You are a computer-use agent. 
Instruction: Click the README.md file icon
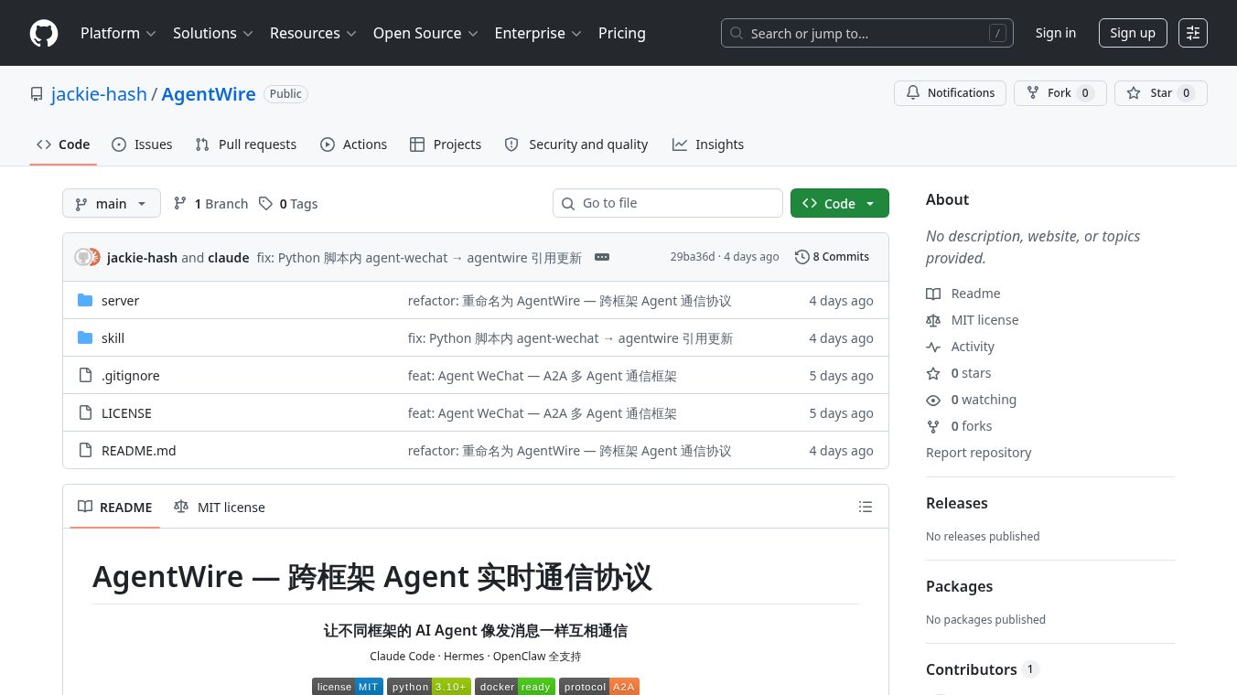coord(85,451)
